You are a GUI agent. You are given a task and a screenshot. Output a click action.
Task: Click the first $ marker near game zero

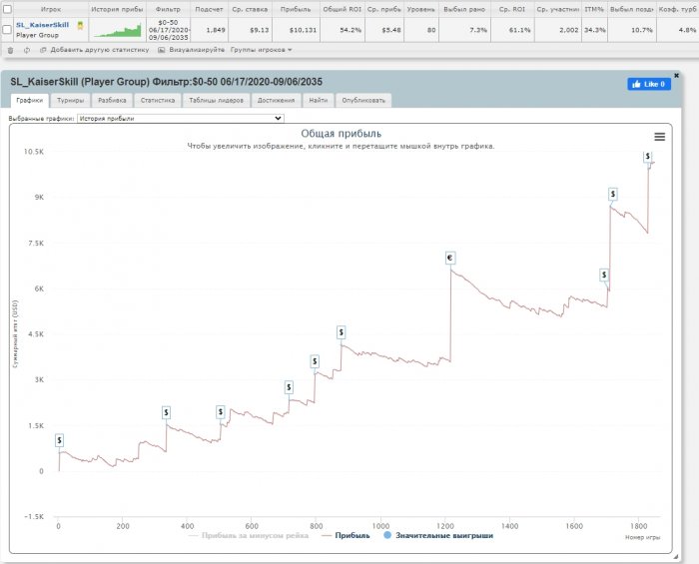pos(59,440)
